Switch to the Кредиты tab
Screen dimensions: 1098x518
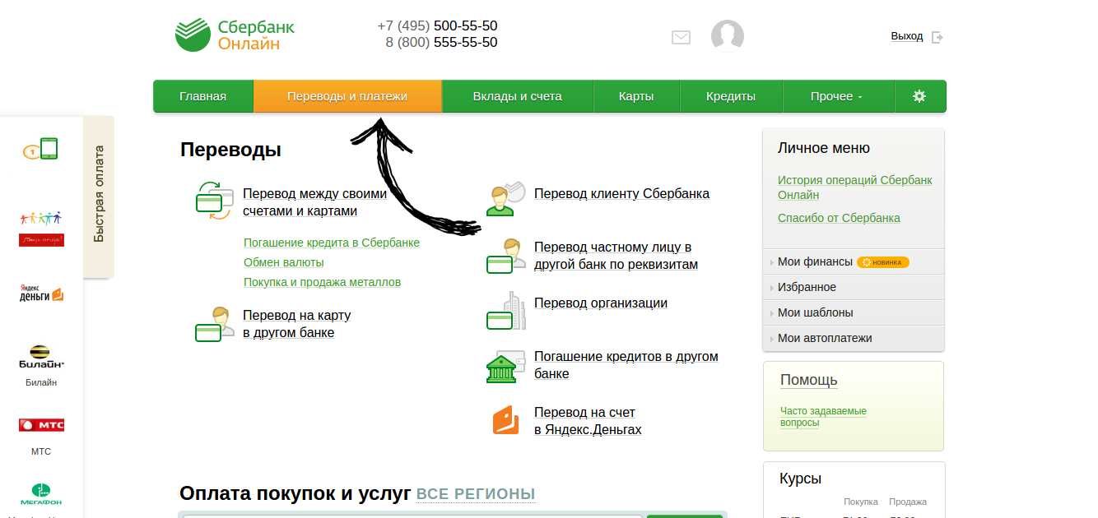tap(731, 96)
